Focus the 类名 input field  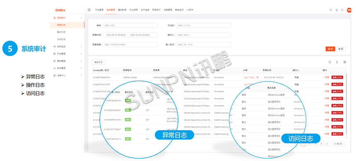coord(130,25)
